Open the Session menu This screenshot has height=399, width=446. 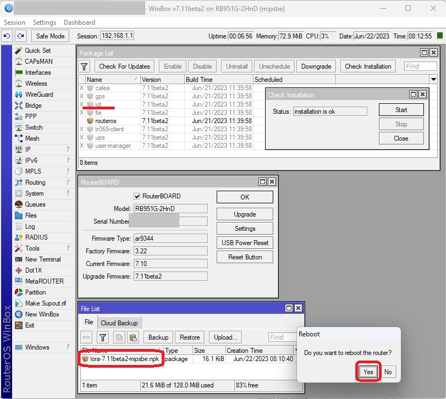[14, 23]
